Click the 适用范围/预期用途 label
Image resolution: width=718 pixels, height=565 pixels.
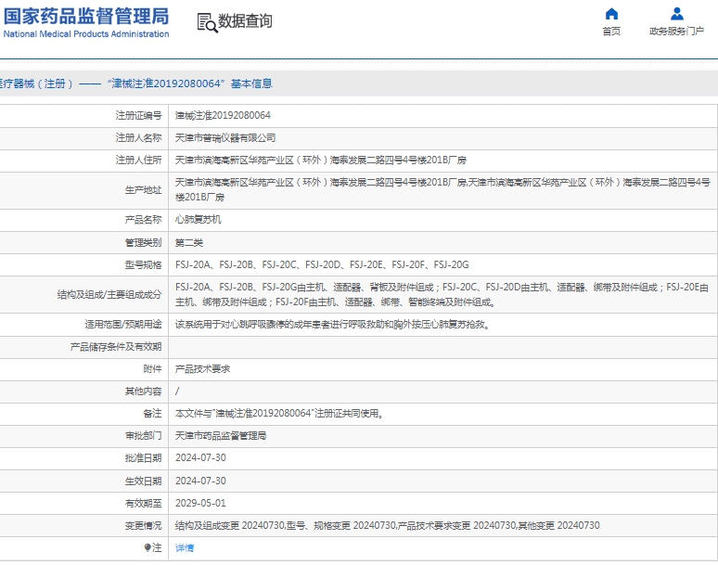point(123,325)
